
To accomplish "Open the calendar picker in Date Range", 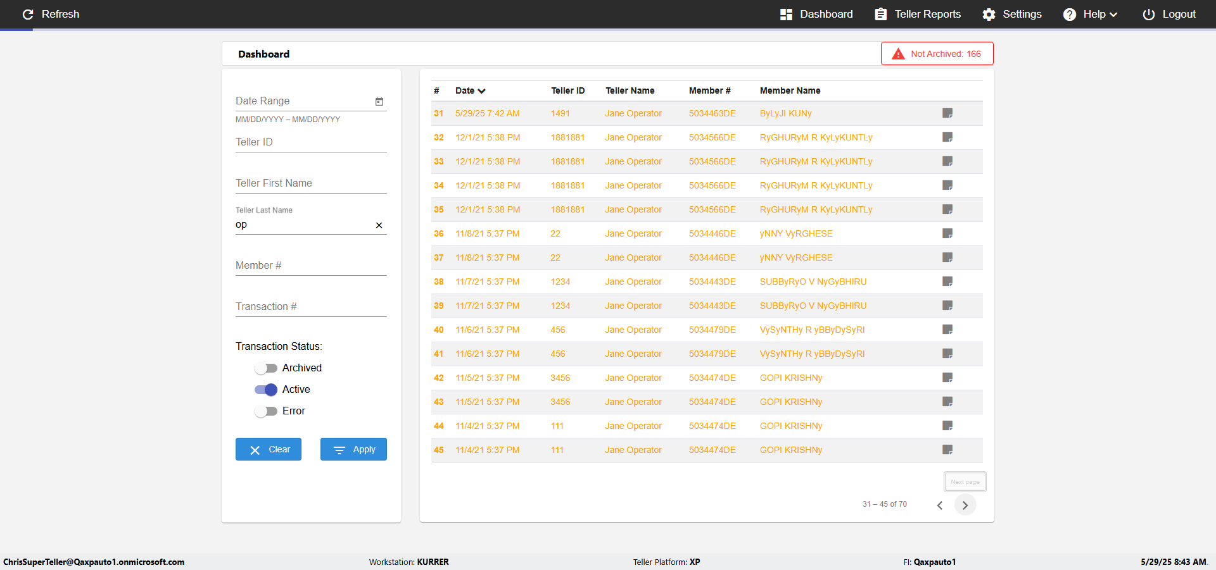I will pos(379,101).
